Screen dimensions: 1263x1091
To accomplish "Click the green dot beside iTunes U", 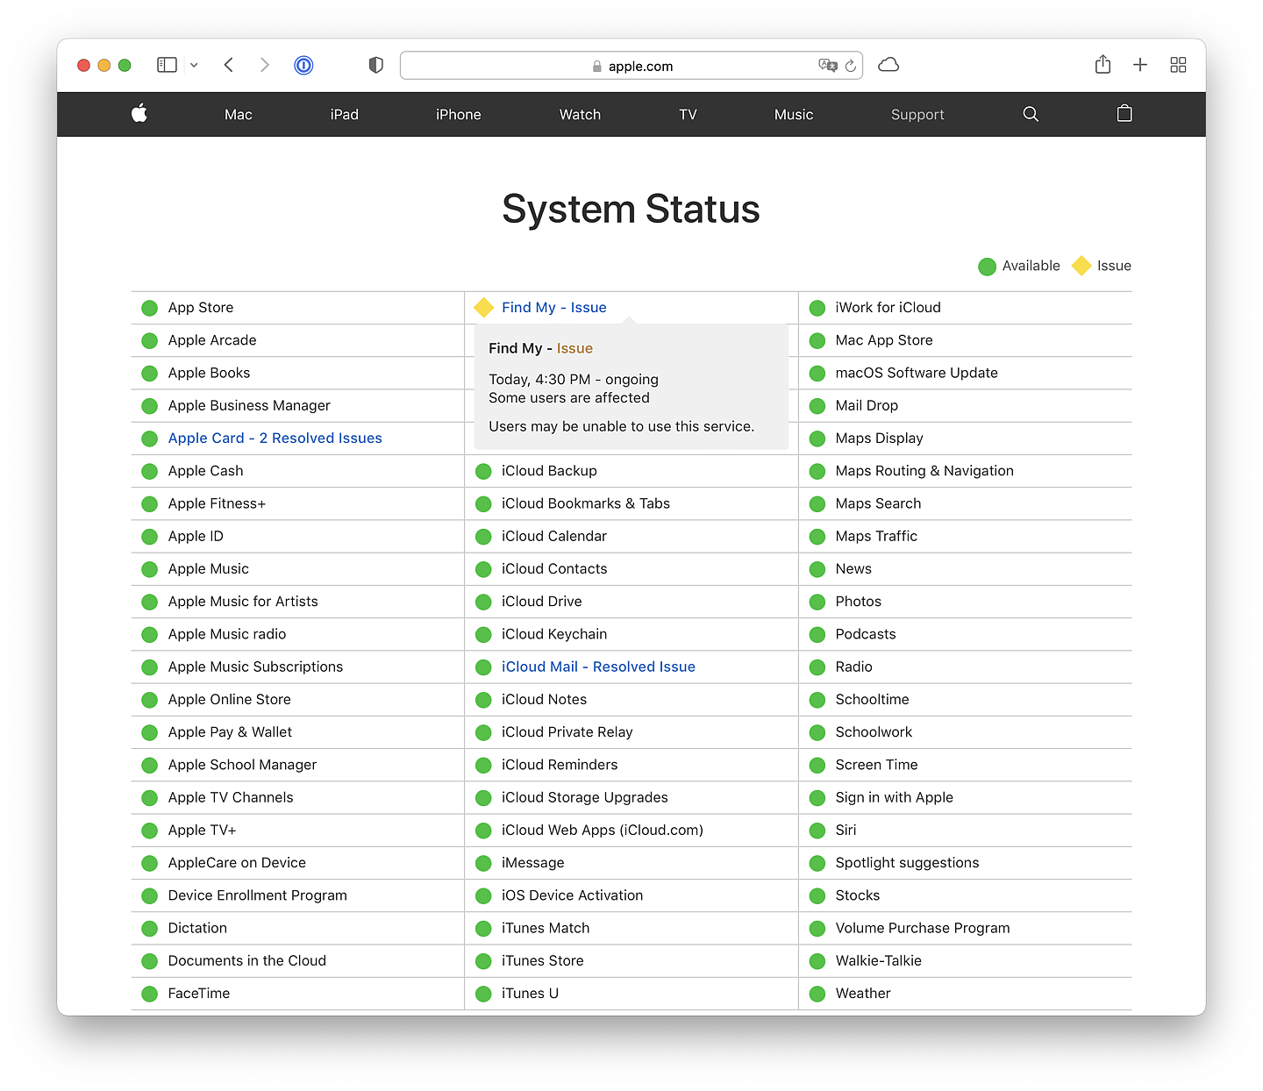I will coord(483,995).
